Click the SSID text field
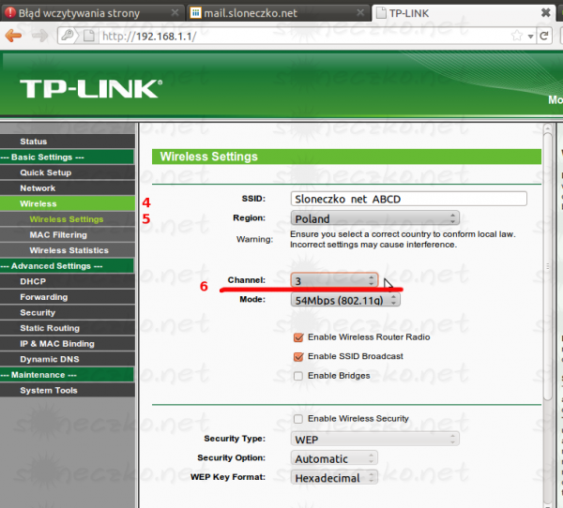The width and height of the screenshot is (563, 508). (x=408, y=199)
